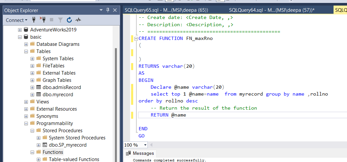Select the Functions folder
The width and height of the screenshot is (347, 162).
(53, 152)
